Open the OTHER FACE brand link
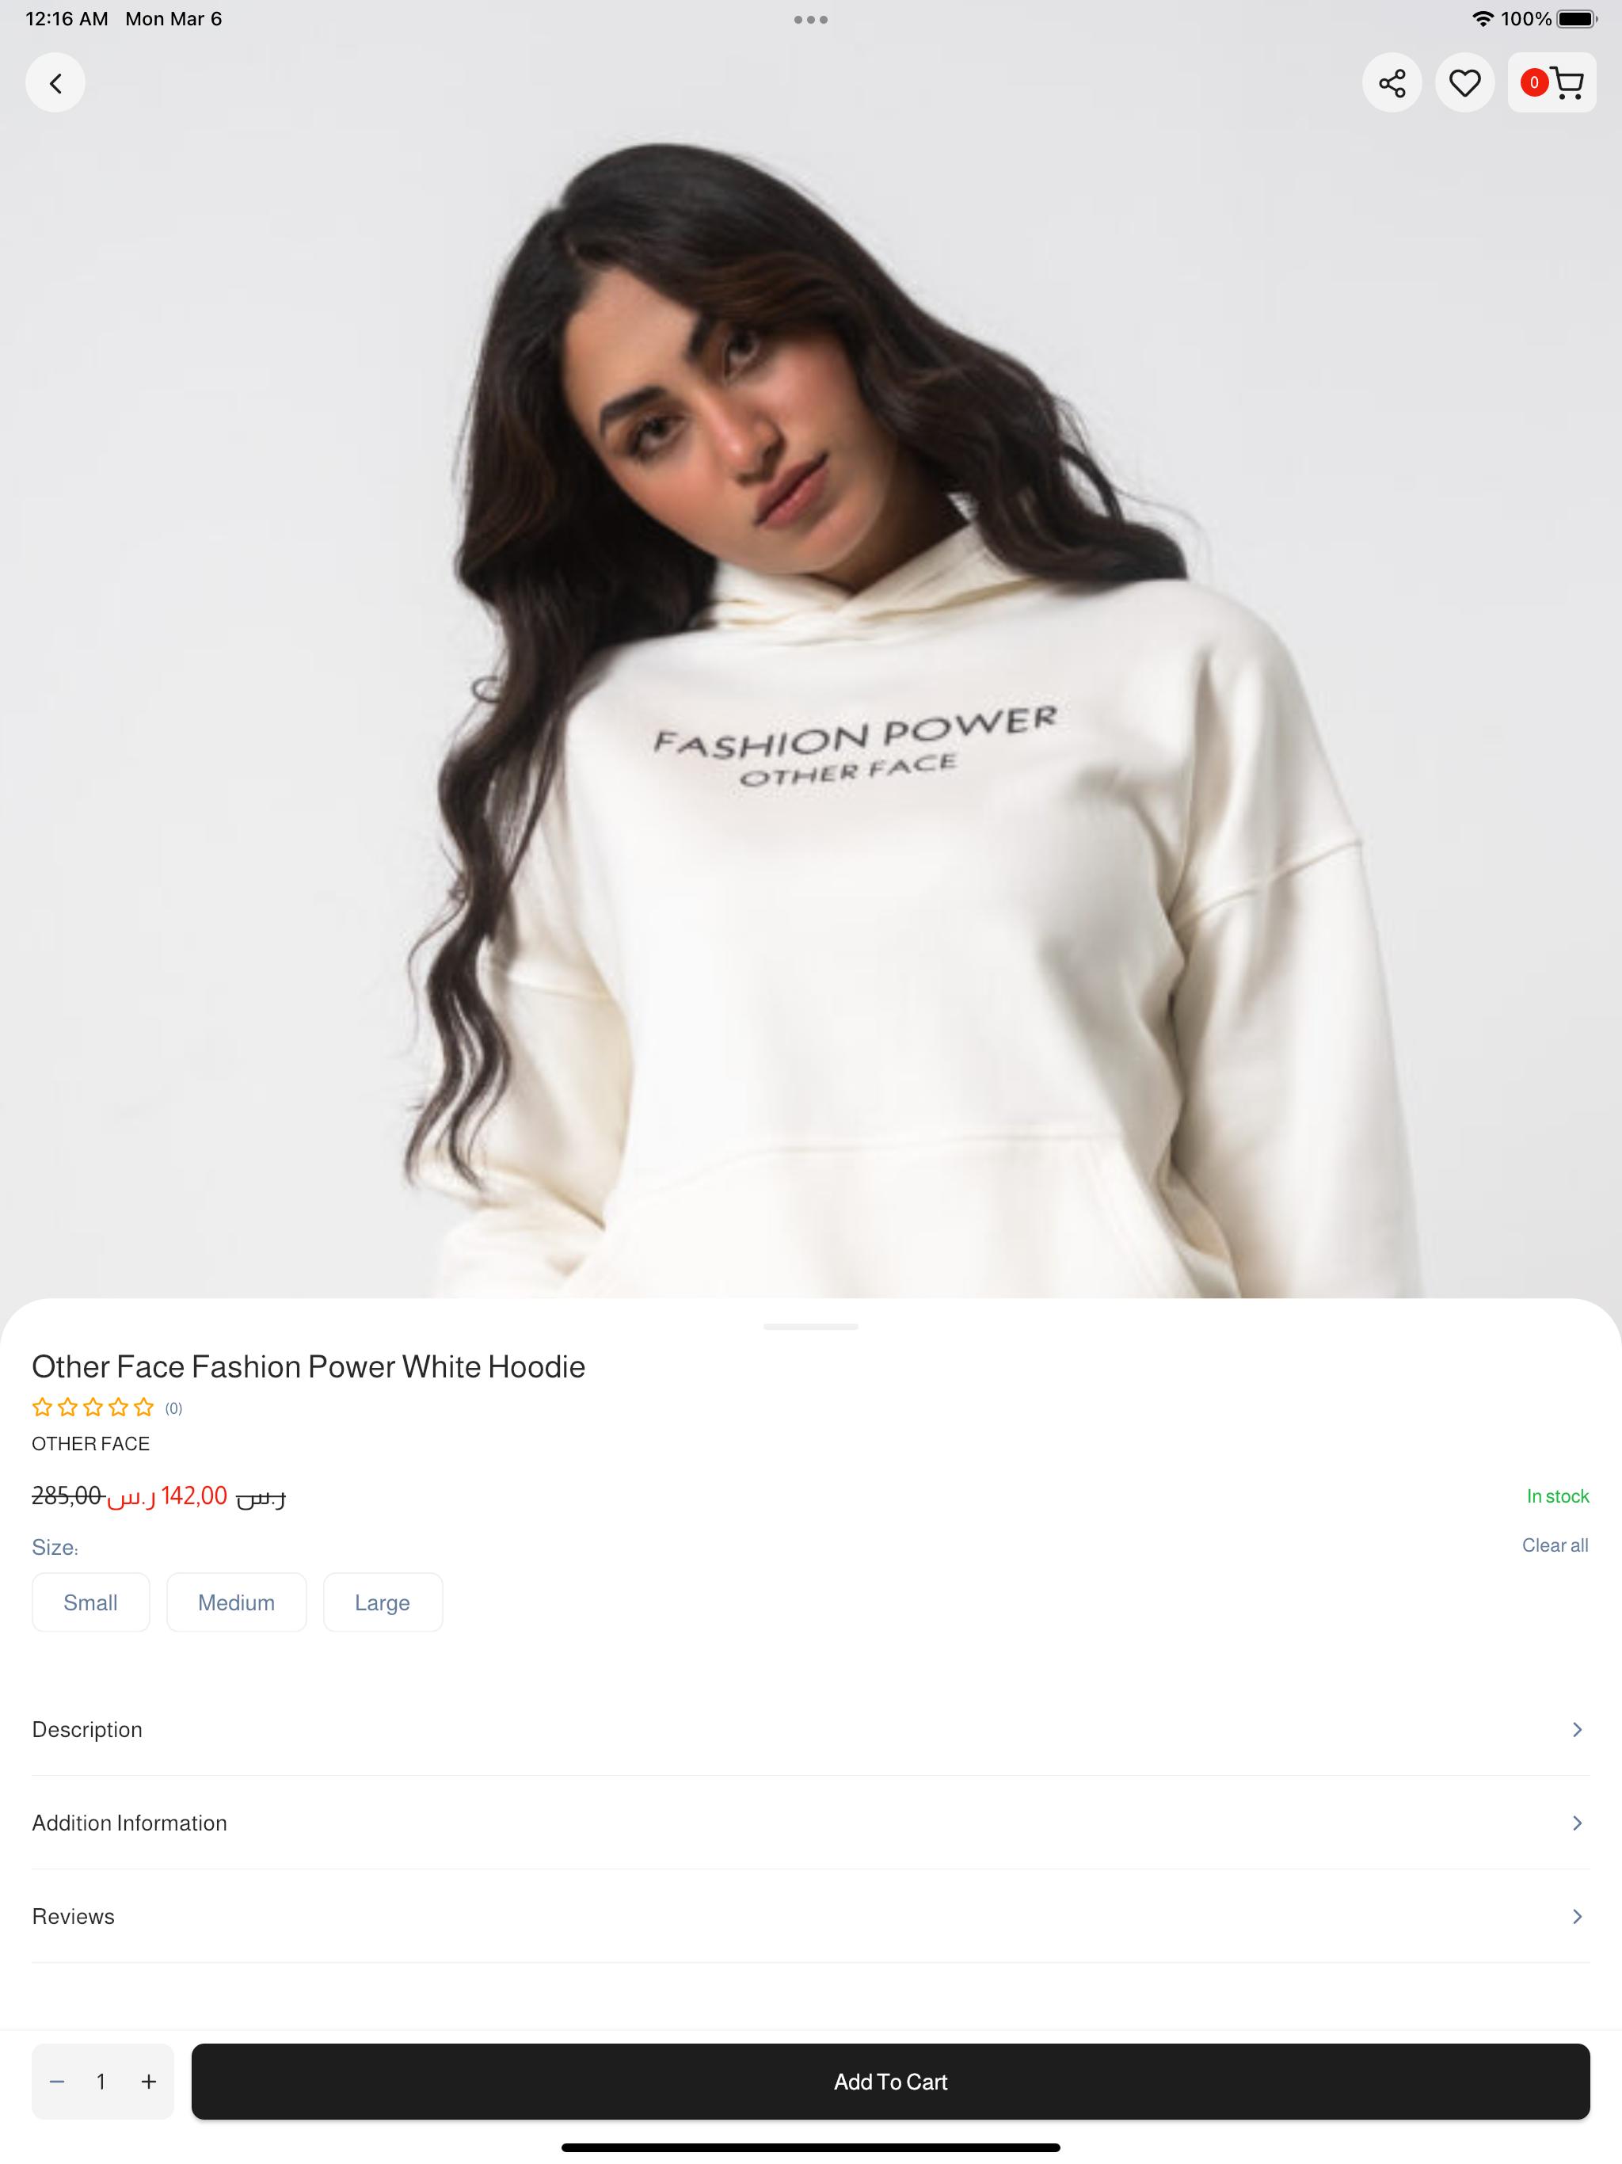This screenshot has height=2164, width=1622. [90, 1444]
